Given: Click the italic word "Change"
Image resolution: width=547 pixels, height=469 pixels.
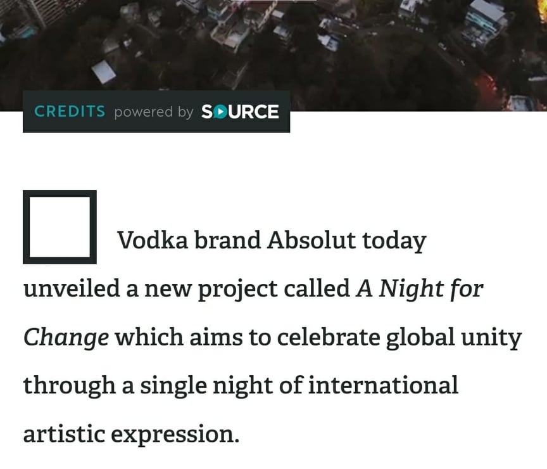Looking at the screenshot, I should point(66,337).
